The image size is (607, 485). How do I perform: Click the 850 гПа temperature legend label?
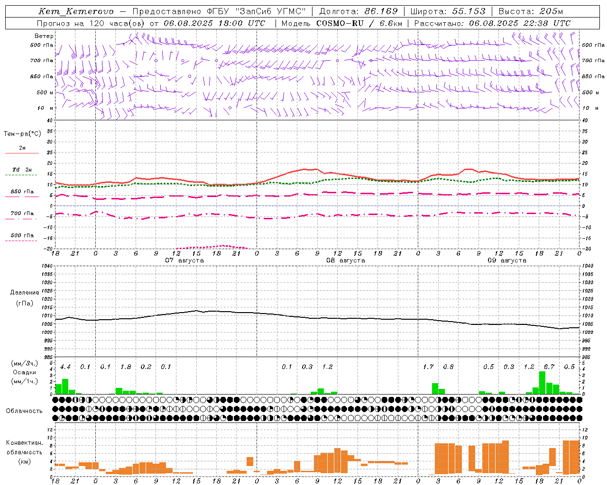point(22,192)
